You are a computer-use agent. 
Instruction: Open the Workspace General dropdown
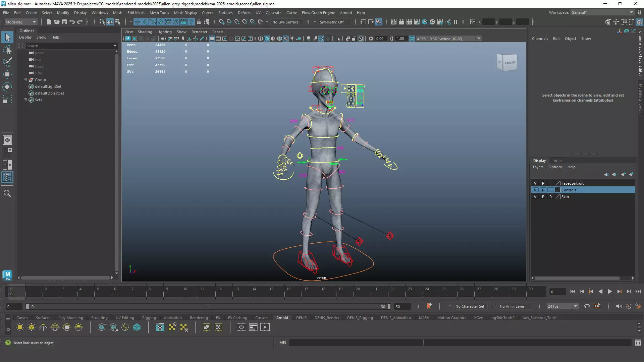602,12
